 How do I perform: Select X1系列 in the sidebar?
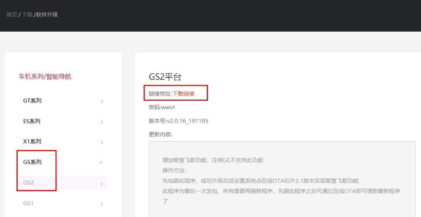(x=32, y=142)
